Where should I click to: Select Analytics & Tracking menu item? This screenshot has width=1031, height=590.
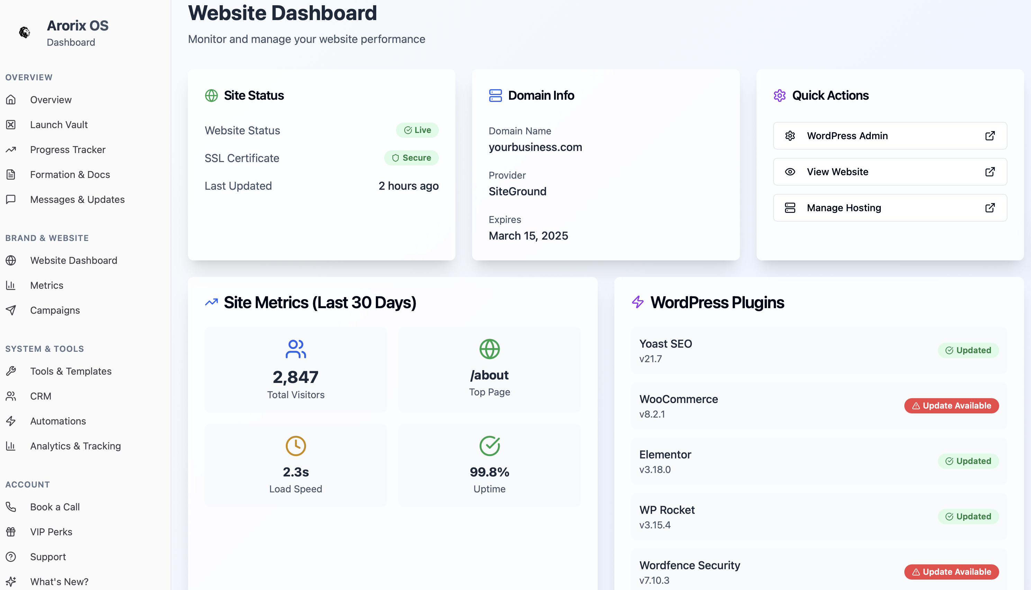[75, 446]
